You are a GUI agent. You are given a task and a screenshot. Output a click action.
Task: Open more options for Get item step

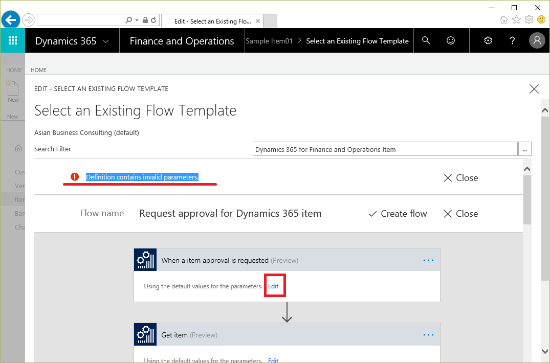pyautogui.click(x=428, y=335)
